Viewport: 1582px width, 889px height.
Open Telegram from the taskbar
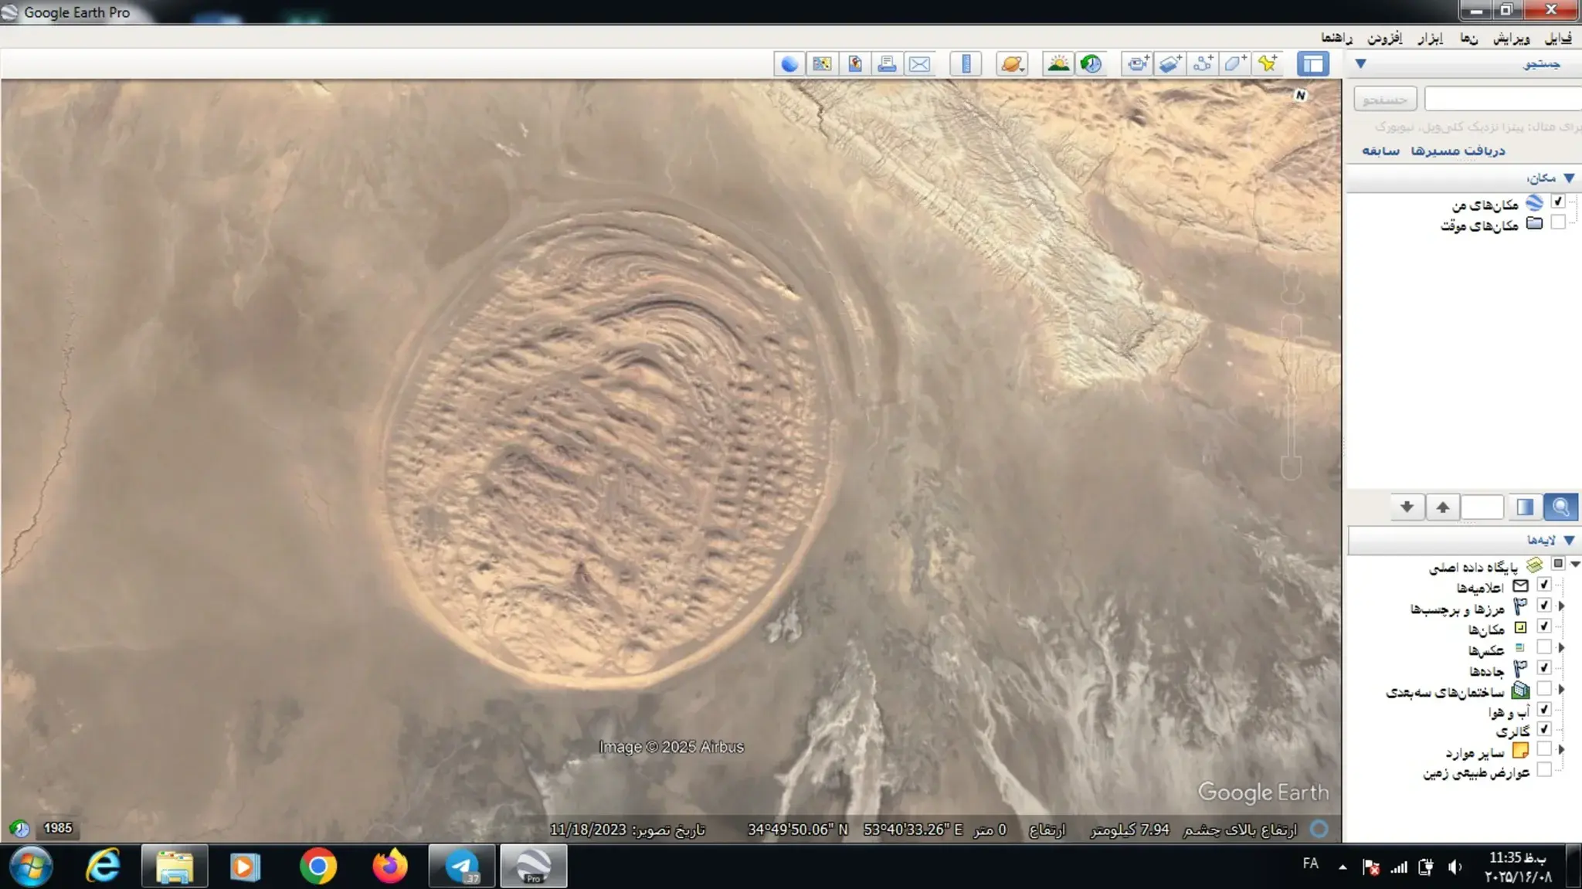(x=462, y=866)
